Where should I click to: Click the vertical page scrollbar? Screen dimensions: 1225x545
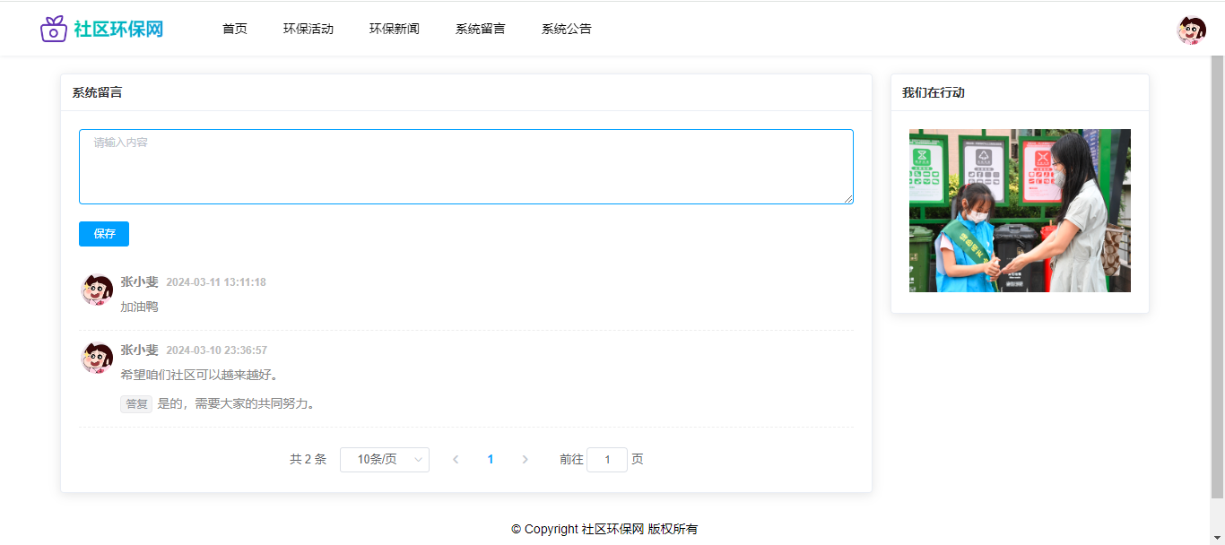pos(1217,276)
